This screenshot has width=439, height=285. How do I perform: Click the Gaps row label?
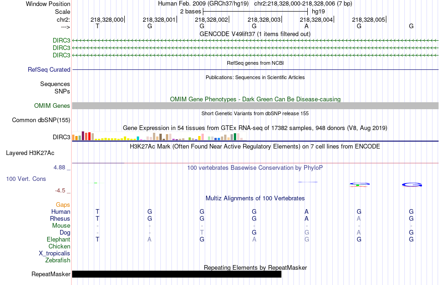pyautogui.click(x=63, y=205)
